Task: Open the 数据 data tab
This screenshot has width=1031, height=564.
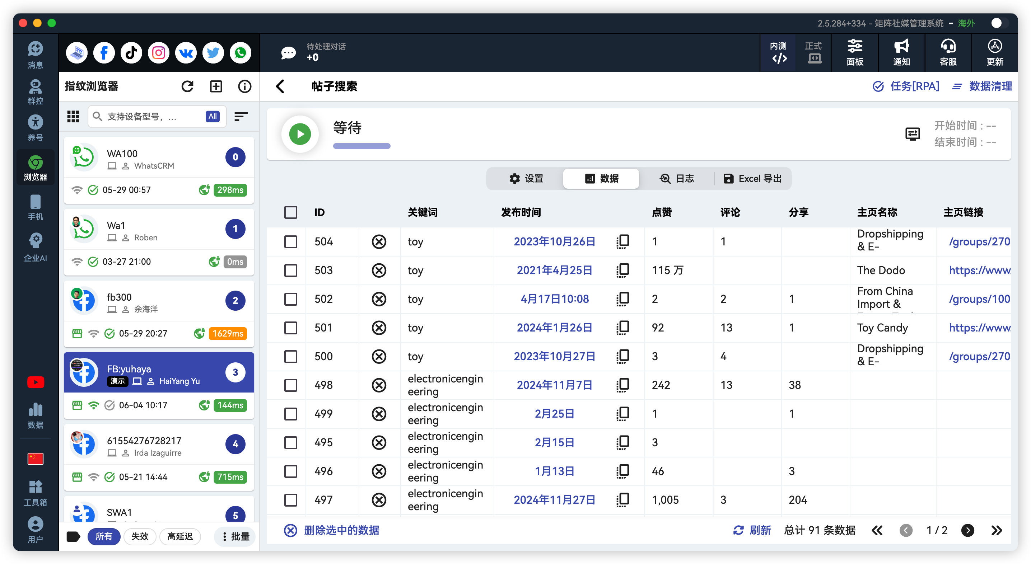Action: [601, 178]
